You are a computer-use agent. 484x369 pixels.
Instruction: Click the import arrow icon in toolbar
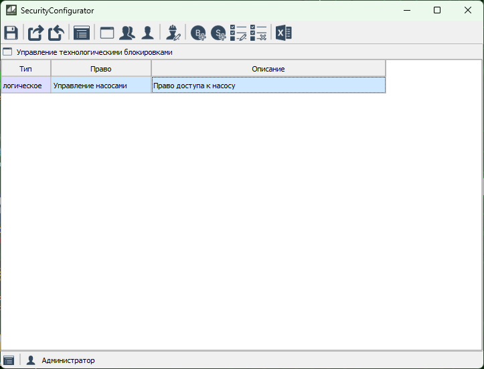click(x=56, y=33)
